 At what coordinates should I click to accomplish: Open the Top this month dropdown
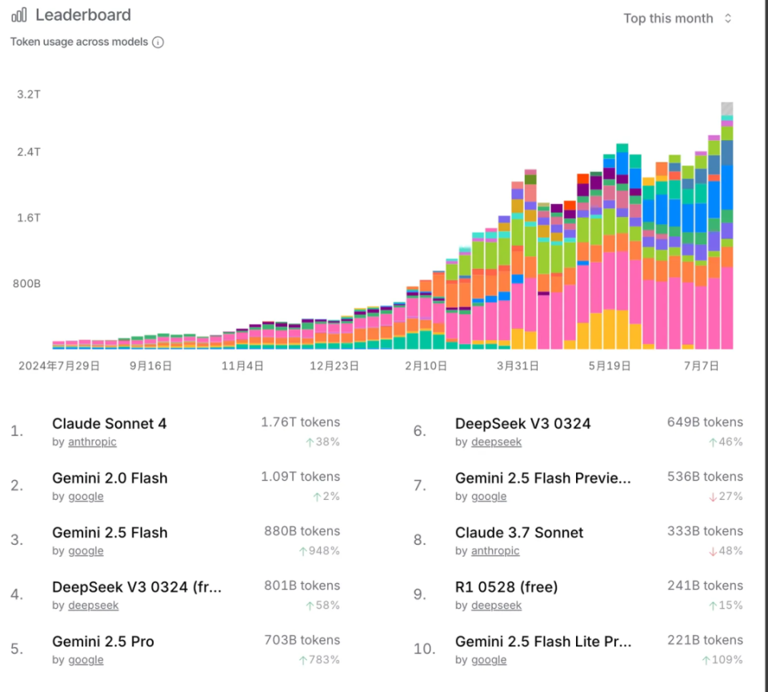tap(678, 18)
